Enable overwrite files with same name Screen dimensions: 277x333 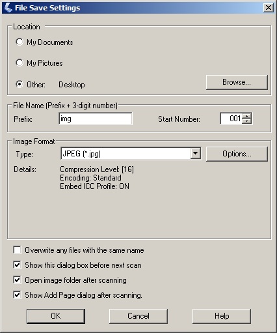17,250
